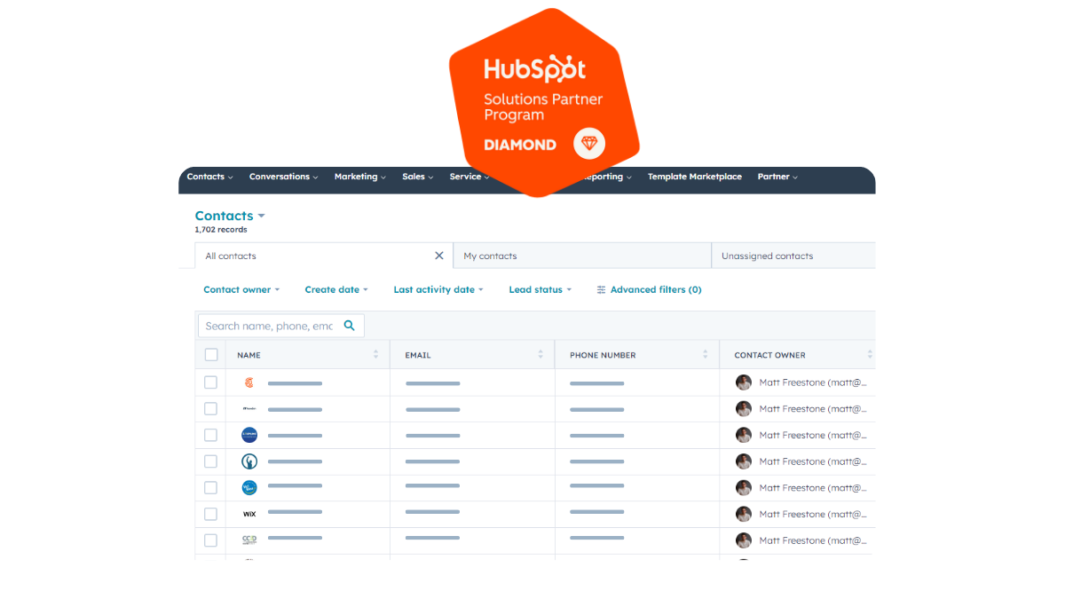1065x599 pixels.
Task: Expand the Lead status filter dropdown
Action: [540, 290]
